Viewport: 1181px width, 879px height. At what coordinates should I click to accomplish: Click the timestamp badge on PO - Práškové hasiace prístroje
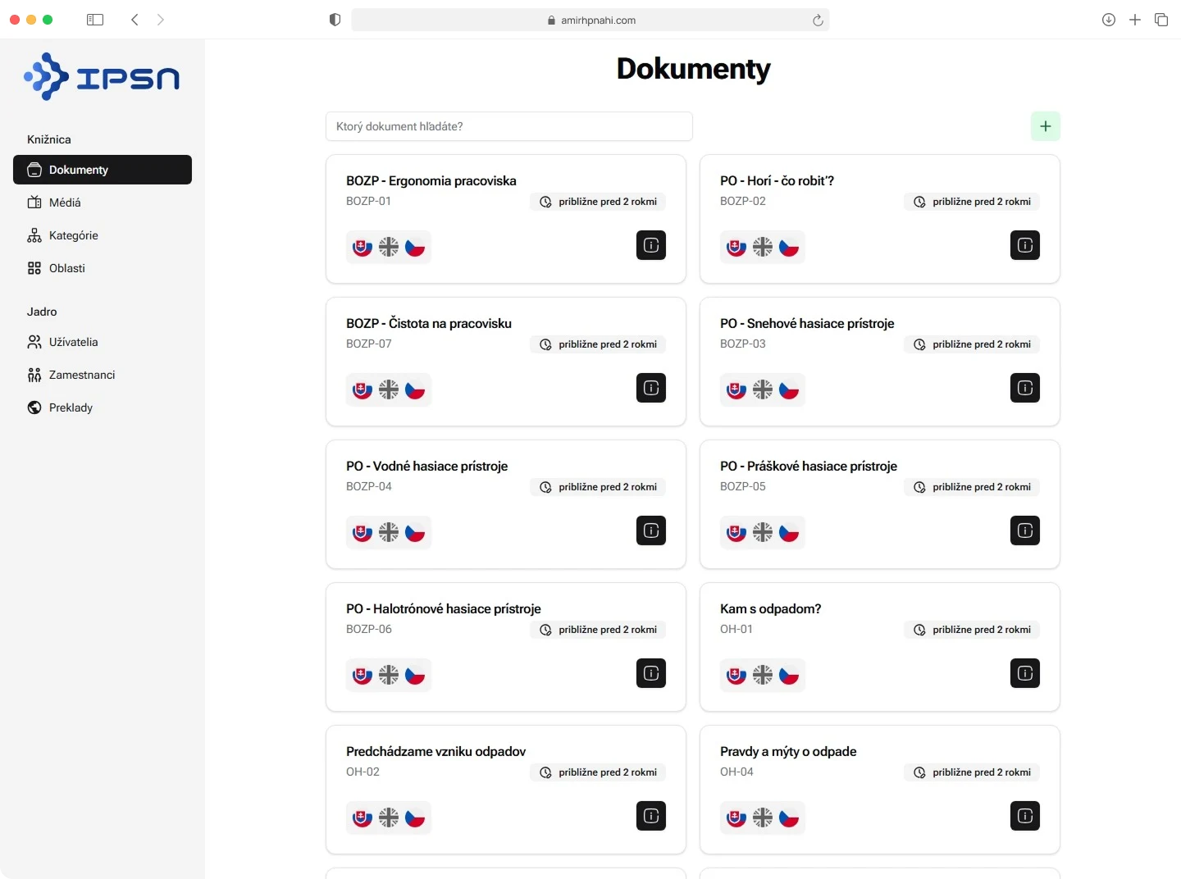click(972, 487)
